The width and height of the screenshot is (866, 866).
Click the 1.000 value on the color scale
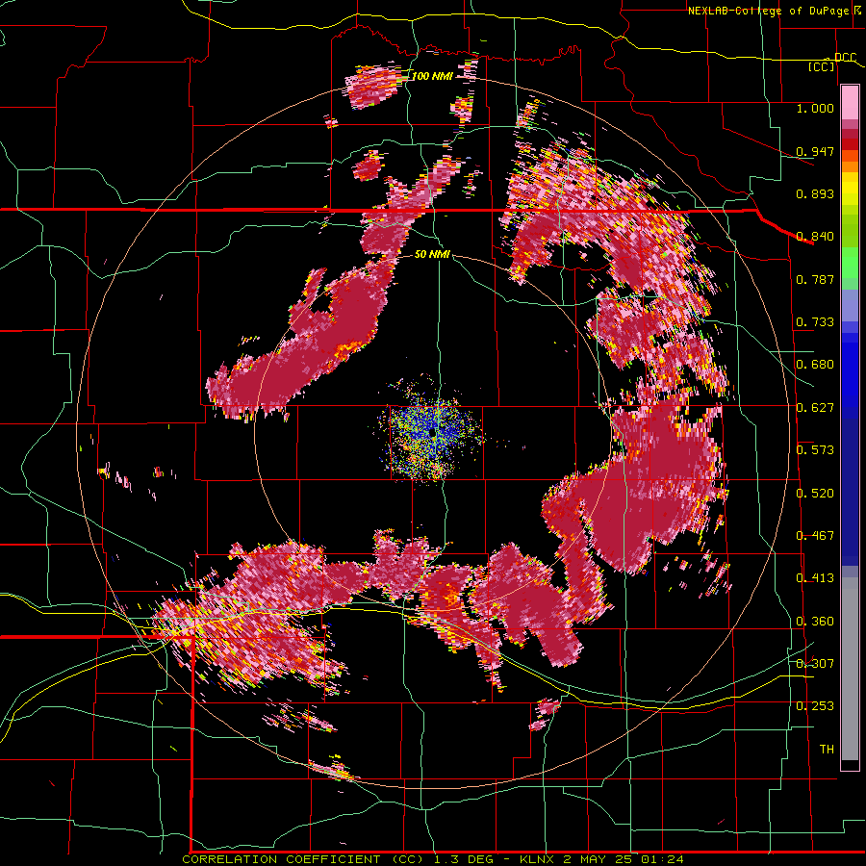tap(815, 108)
